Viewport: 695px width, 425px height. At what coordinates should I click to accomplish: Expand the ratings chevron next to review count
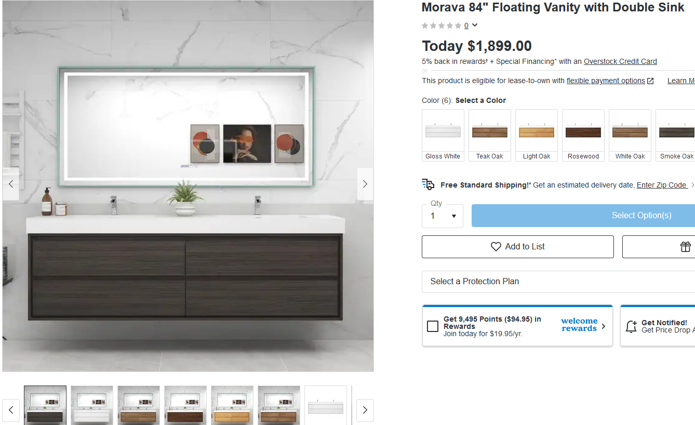click(x=475, y=25)
